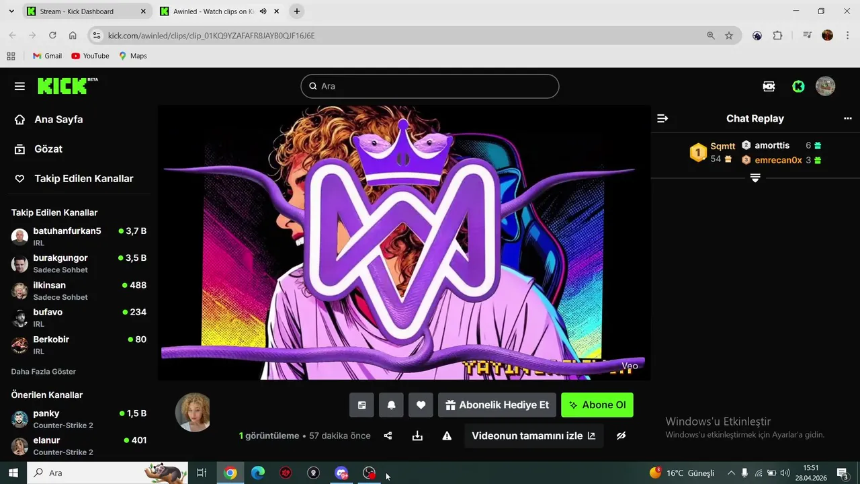Click the green Kick coin icon
This screenshot has width=860, height=484.
pyautogui.click(x=798, y=86)
